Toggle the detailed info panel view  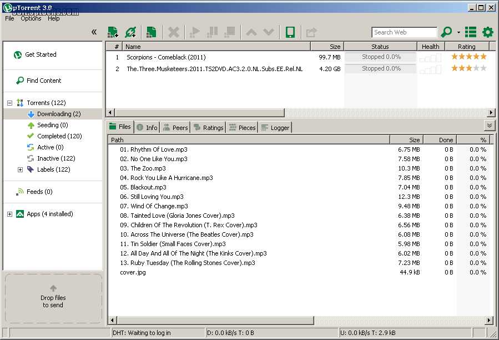coord(470,32)
